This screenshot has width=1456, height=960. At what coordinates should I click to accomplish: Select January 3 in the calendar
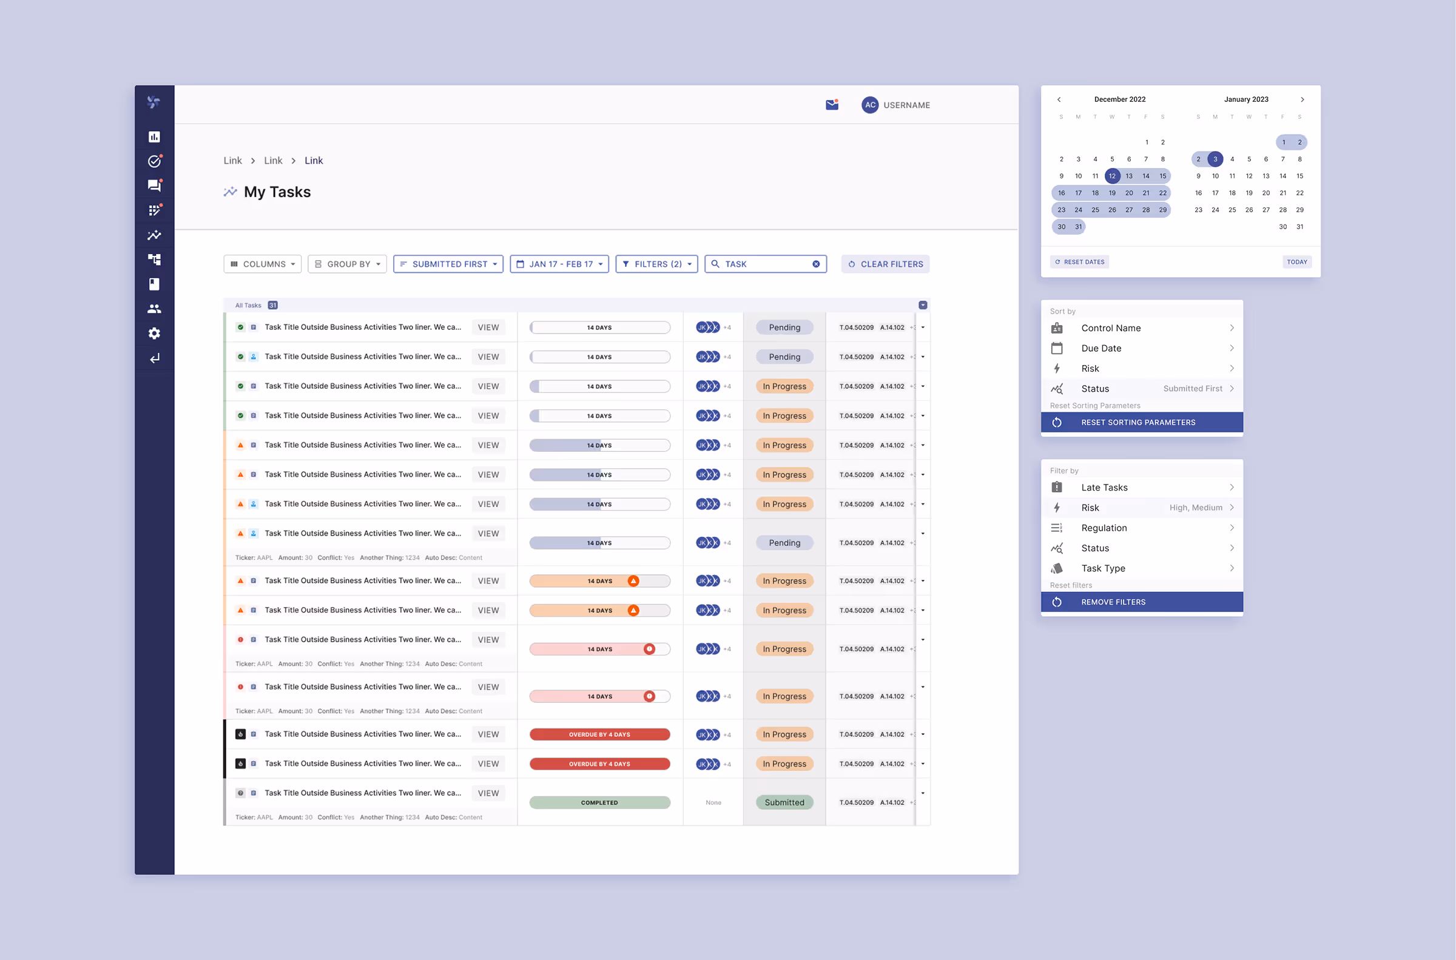pyautogui.click(x=1215, y=159)
